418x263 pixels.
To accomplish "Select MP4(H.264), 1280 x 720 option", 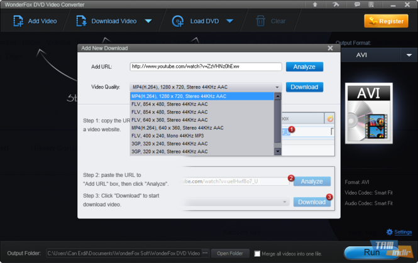I will pos(202,96).
